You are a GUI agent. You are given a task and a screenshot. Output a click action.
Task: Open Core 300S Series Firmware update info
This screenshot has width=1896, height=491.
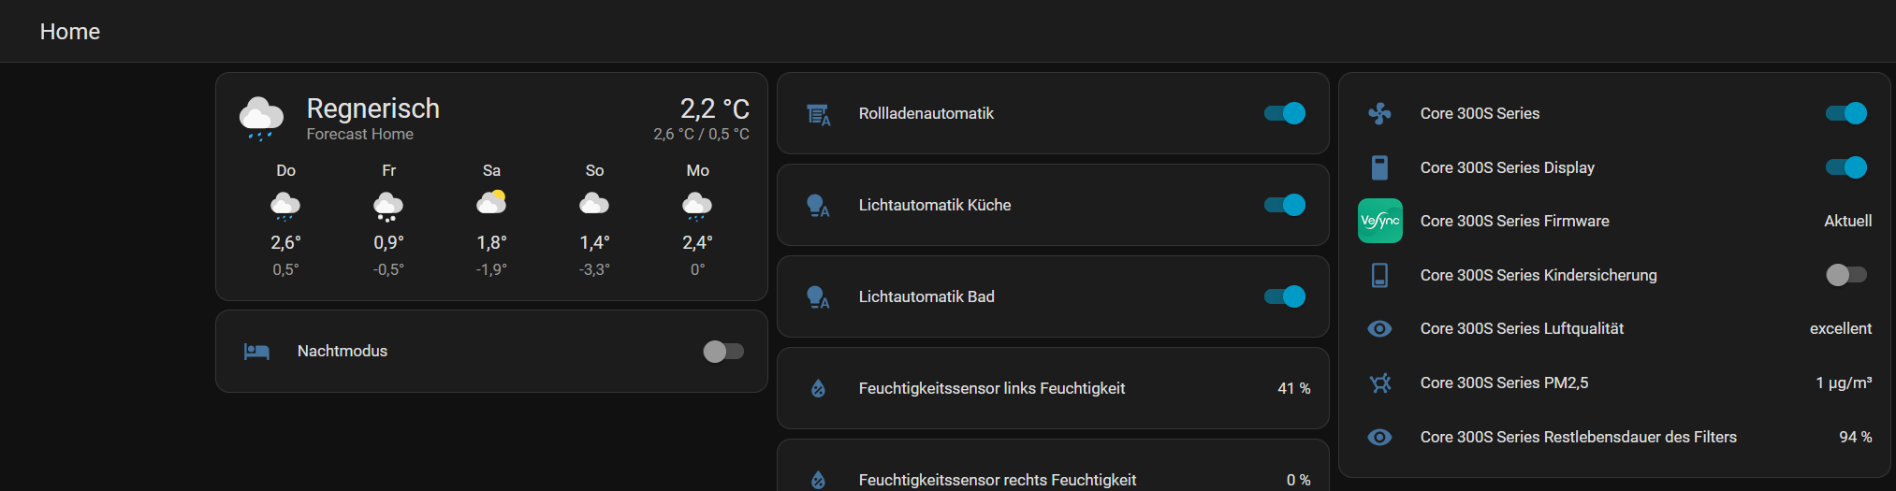(x=1514, y=221)
